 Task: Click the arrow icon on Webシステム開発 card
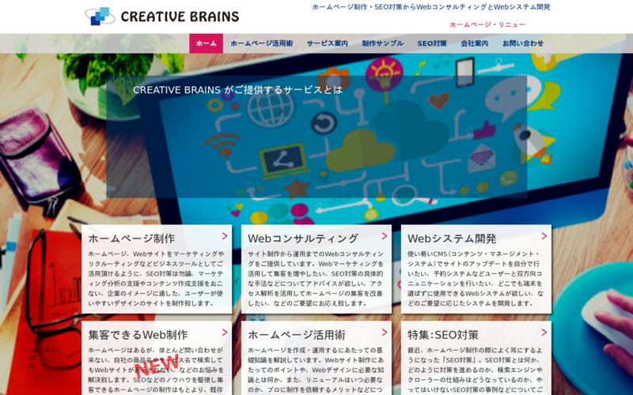tap(544, 236)
